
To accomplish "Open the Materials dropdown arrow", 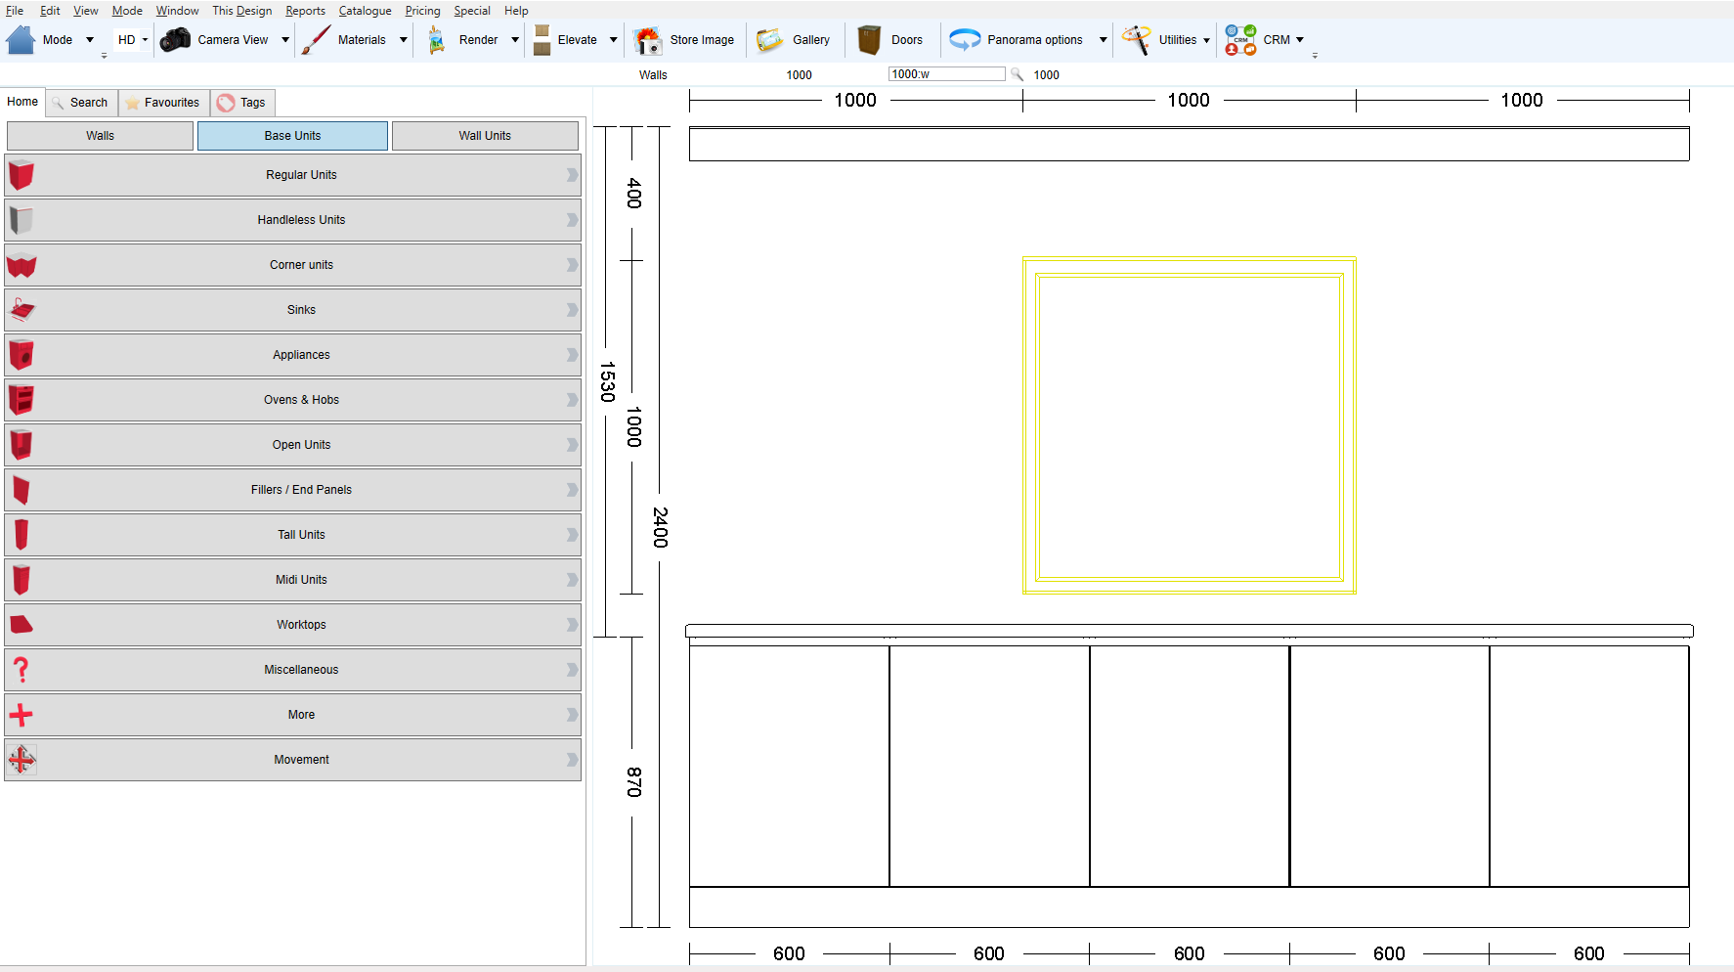I will click(403, 40).
